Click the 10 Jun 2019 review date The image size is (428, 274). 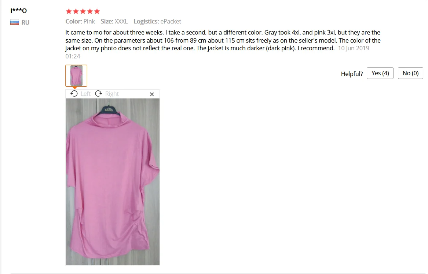[354, 48]
